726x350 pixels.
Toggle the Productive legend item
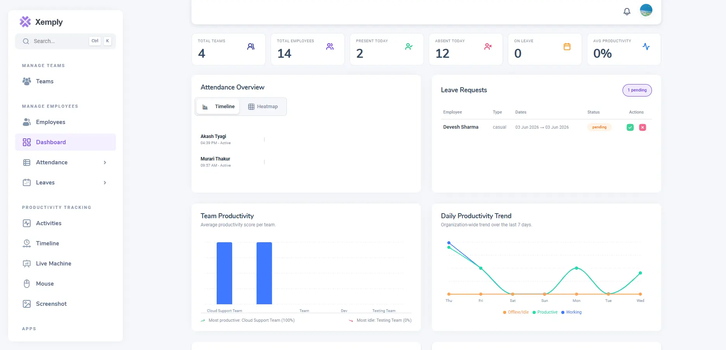545,312
